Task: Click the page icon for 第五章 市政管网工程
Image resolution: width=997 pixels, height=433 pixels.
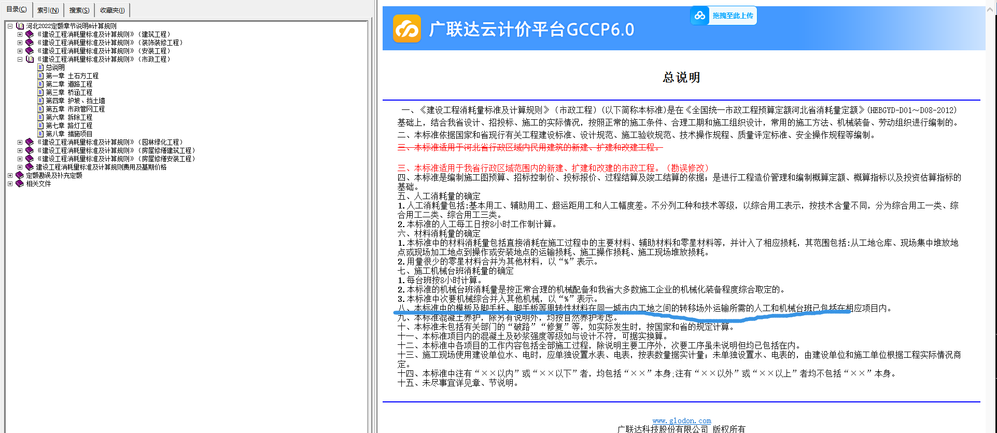Action: coord(40,109)
